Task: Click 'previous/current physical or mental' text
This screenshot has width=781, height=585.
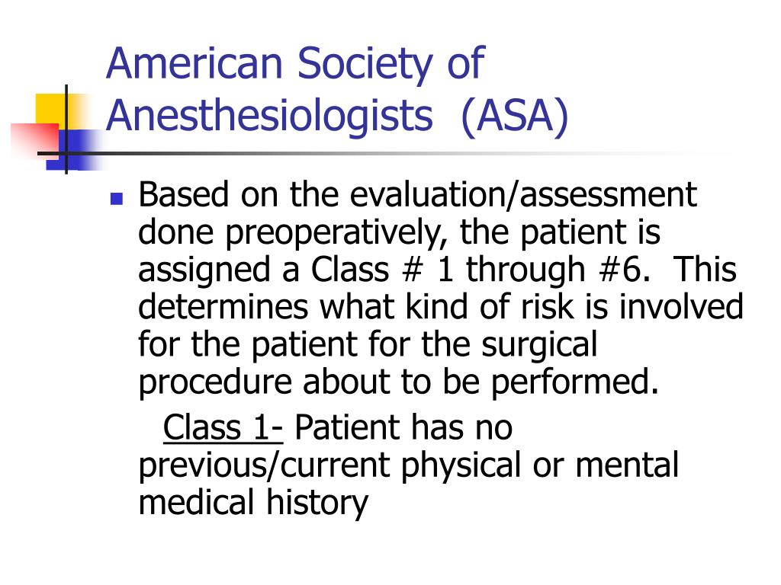Action: point(409,465)
